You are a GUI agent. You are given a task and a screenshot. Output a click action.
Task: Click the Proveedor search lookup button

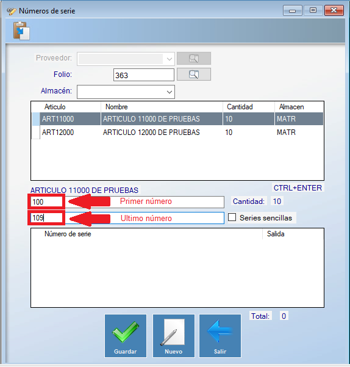click(194, 58)
